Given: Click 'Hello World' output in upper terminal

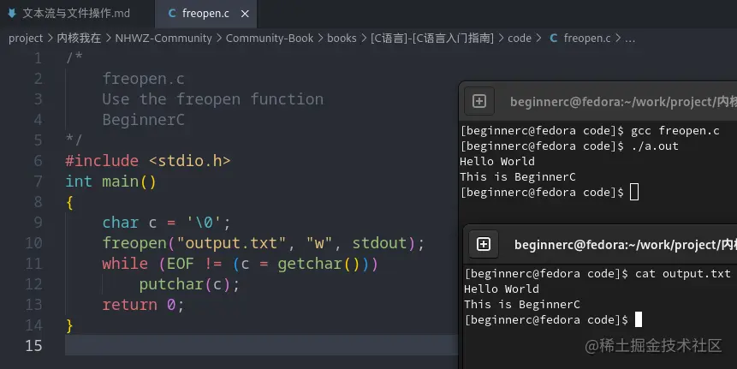Looking at the screenshot, I should (x=497, y=162).
